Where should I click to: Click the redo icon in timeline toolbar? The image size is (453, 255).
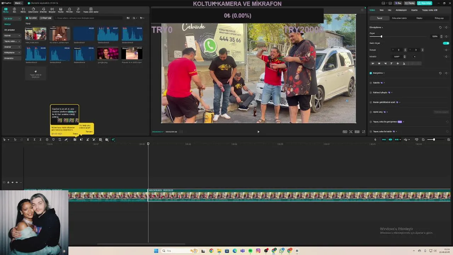click(x=22, y=140)
